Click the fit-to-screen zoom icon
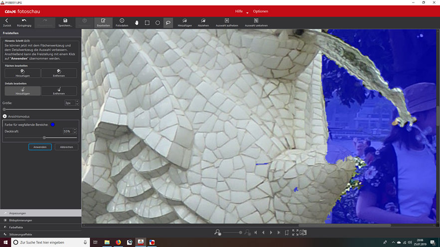 [295, 232]
